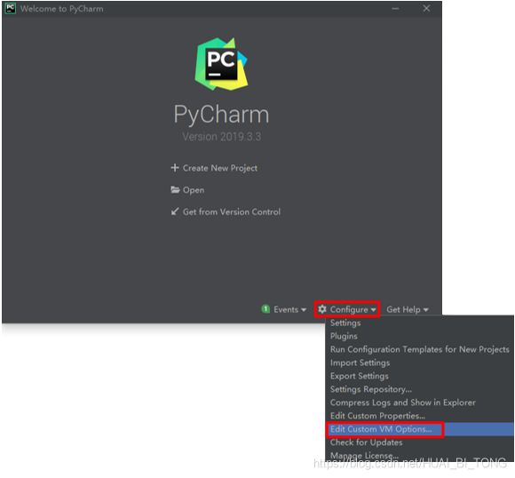The width and height of the screenshot is (515, 478).
Task: Click the green Events notification badge
Action: (x=265, y=309)
